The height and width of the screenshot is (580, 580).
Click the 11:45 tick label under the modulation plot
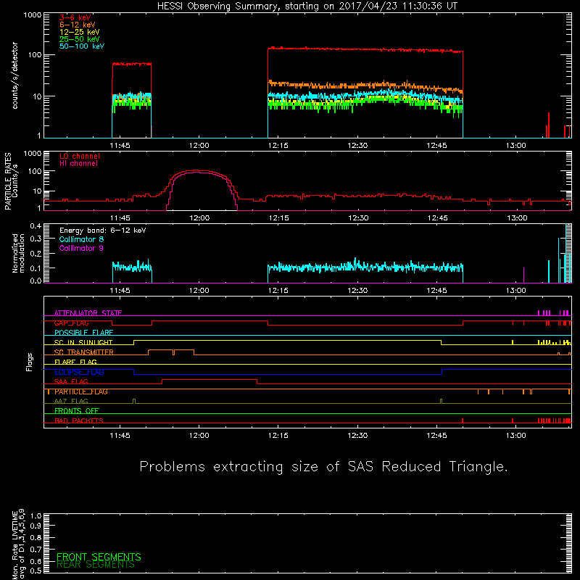pos(120,291)
